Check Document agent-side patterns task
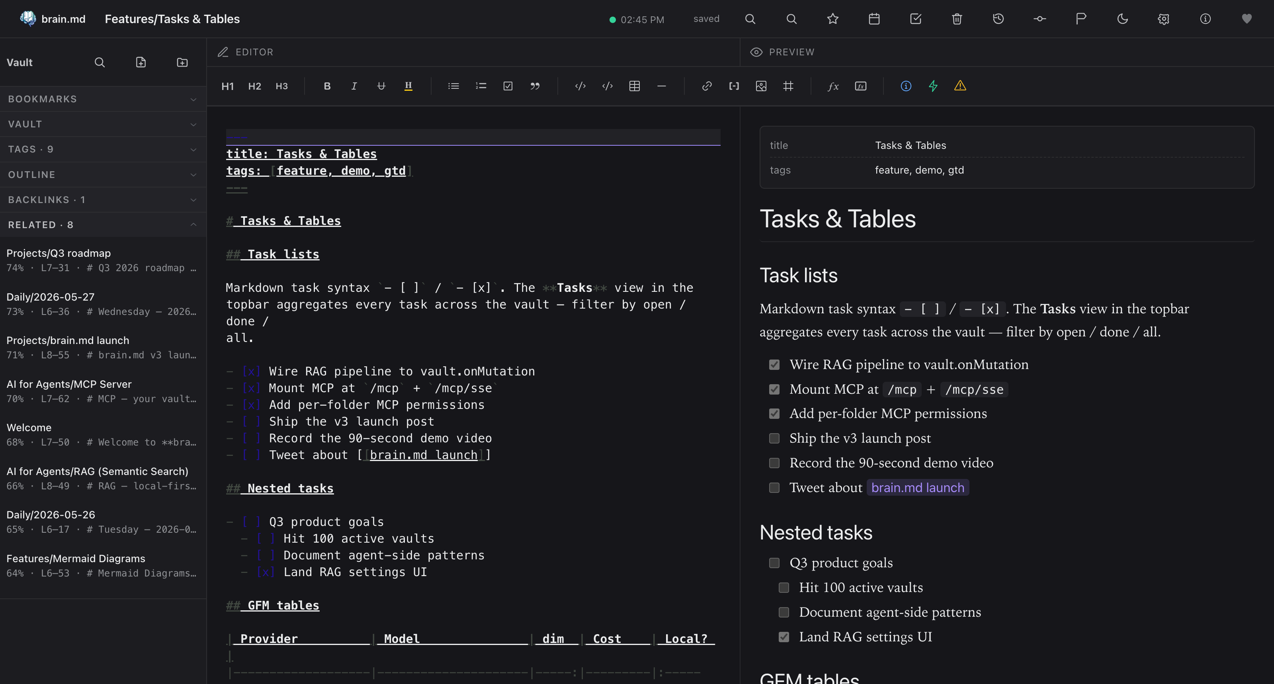This screenshot has width=1274, height=684. (x=784, y=612)
